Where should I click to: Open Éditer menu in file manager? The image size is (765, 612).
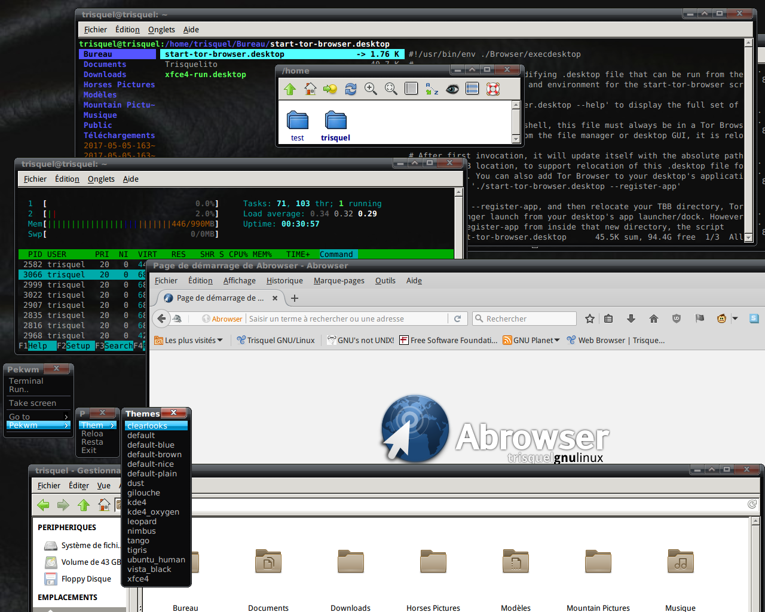(x=79, y=485)
